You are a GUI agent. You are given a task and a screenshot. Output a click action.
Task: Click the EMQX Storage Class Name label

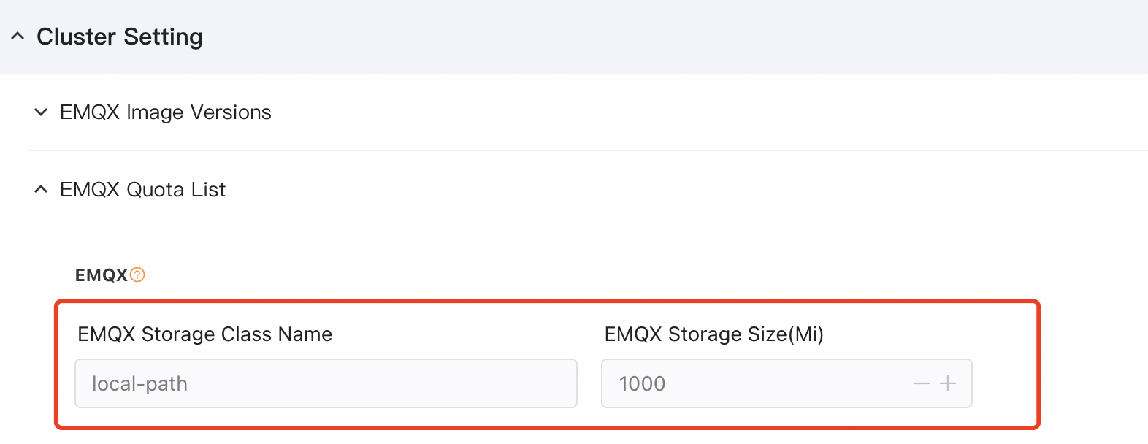tap(205, 334)
